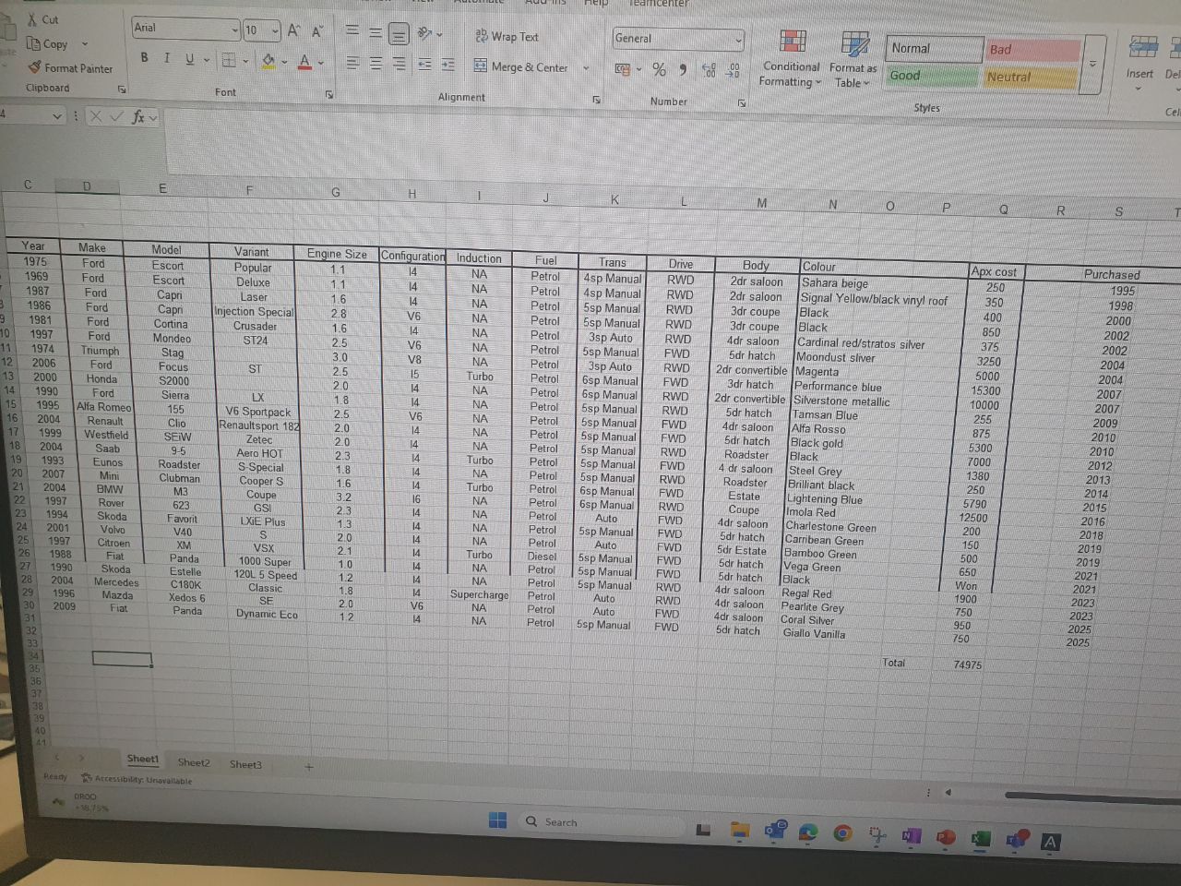Open the Merge & Center dropdown arrow
This screenshot has width=1181, height=886.
click(x=586, y=67)
